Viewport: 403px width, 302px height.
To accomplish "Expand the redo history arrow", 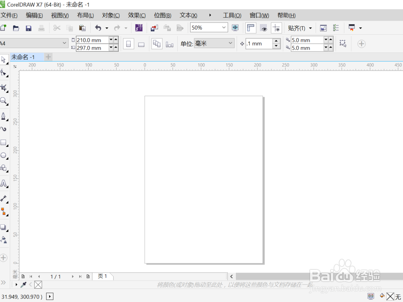I will 126,28.
